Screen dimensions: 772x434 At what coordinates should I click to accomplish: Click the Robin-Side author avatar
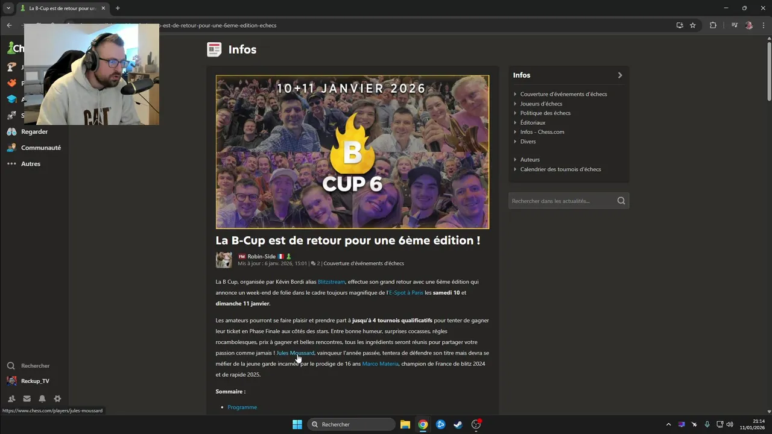224,260
